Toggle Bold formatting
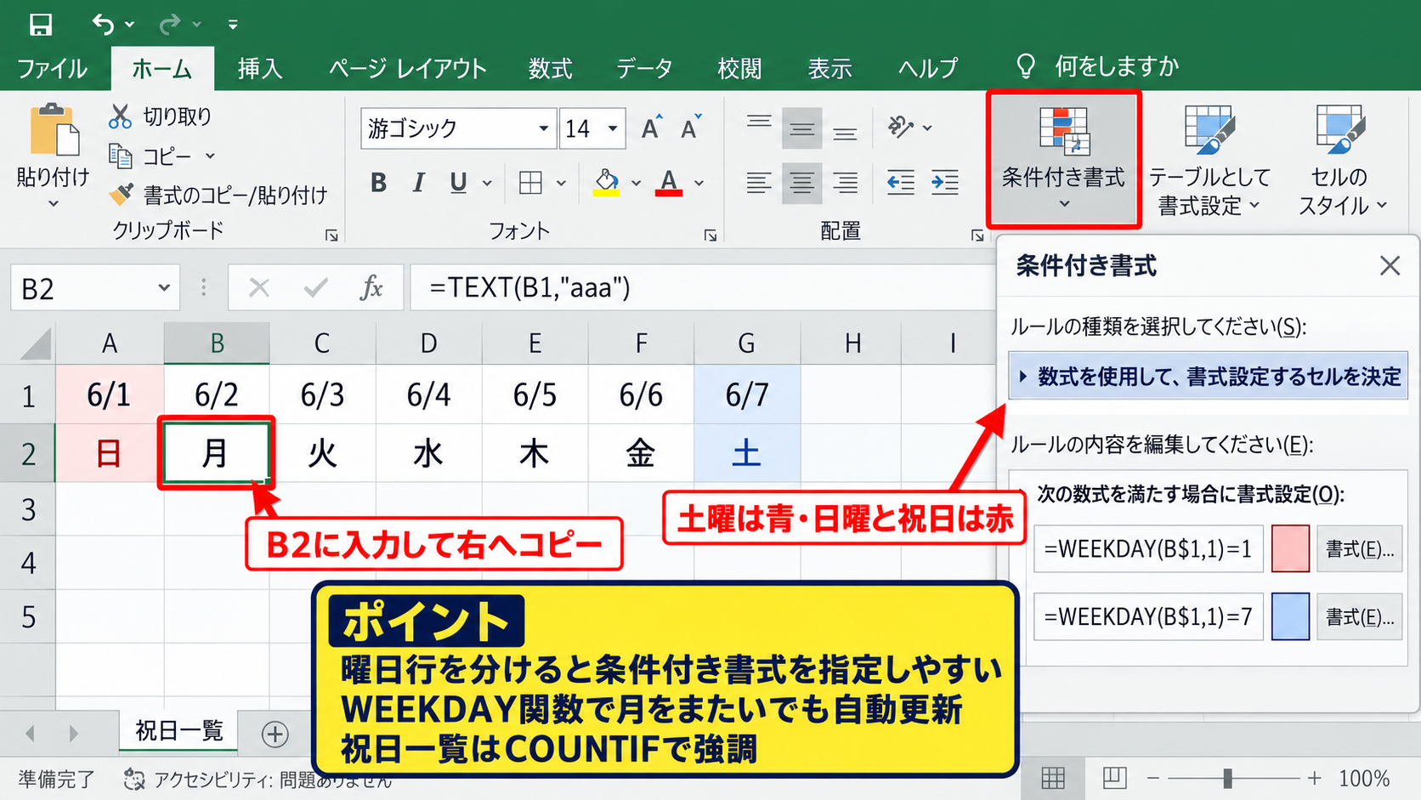Image resolution: width=1421 pixels, height=800 pixels. [x=379, y=183]
